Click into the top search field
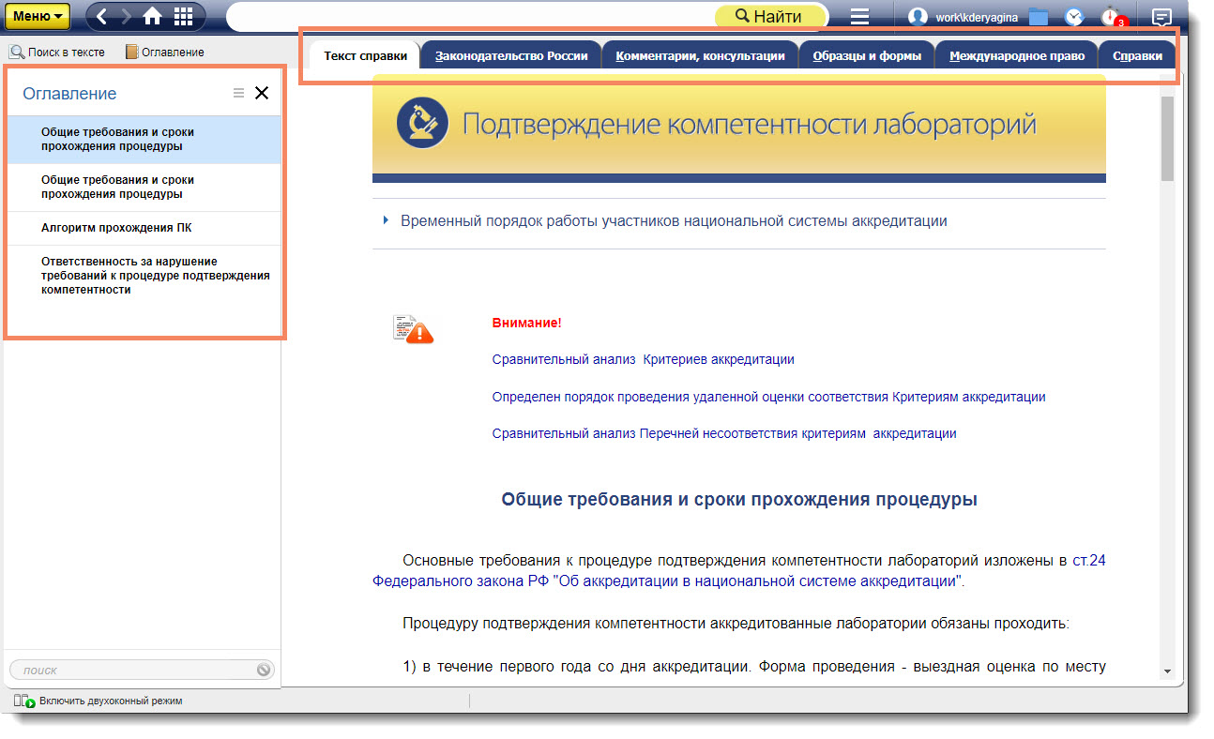 470,16
